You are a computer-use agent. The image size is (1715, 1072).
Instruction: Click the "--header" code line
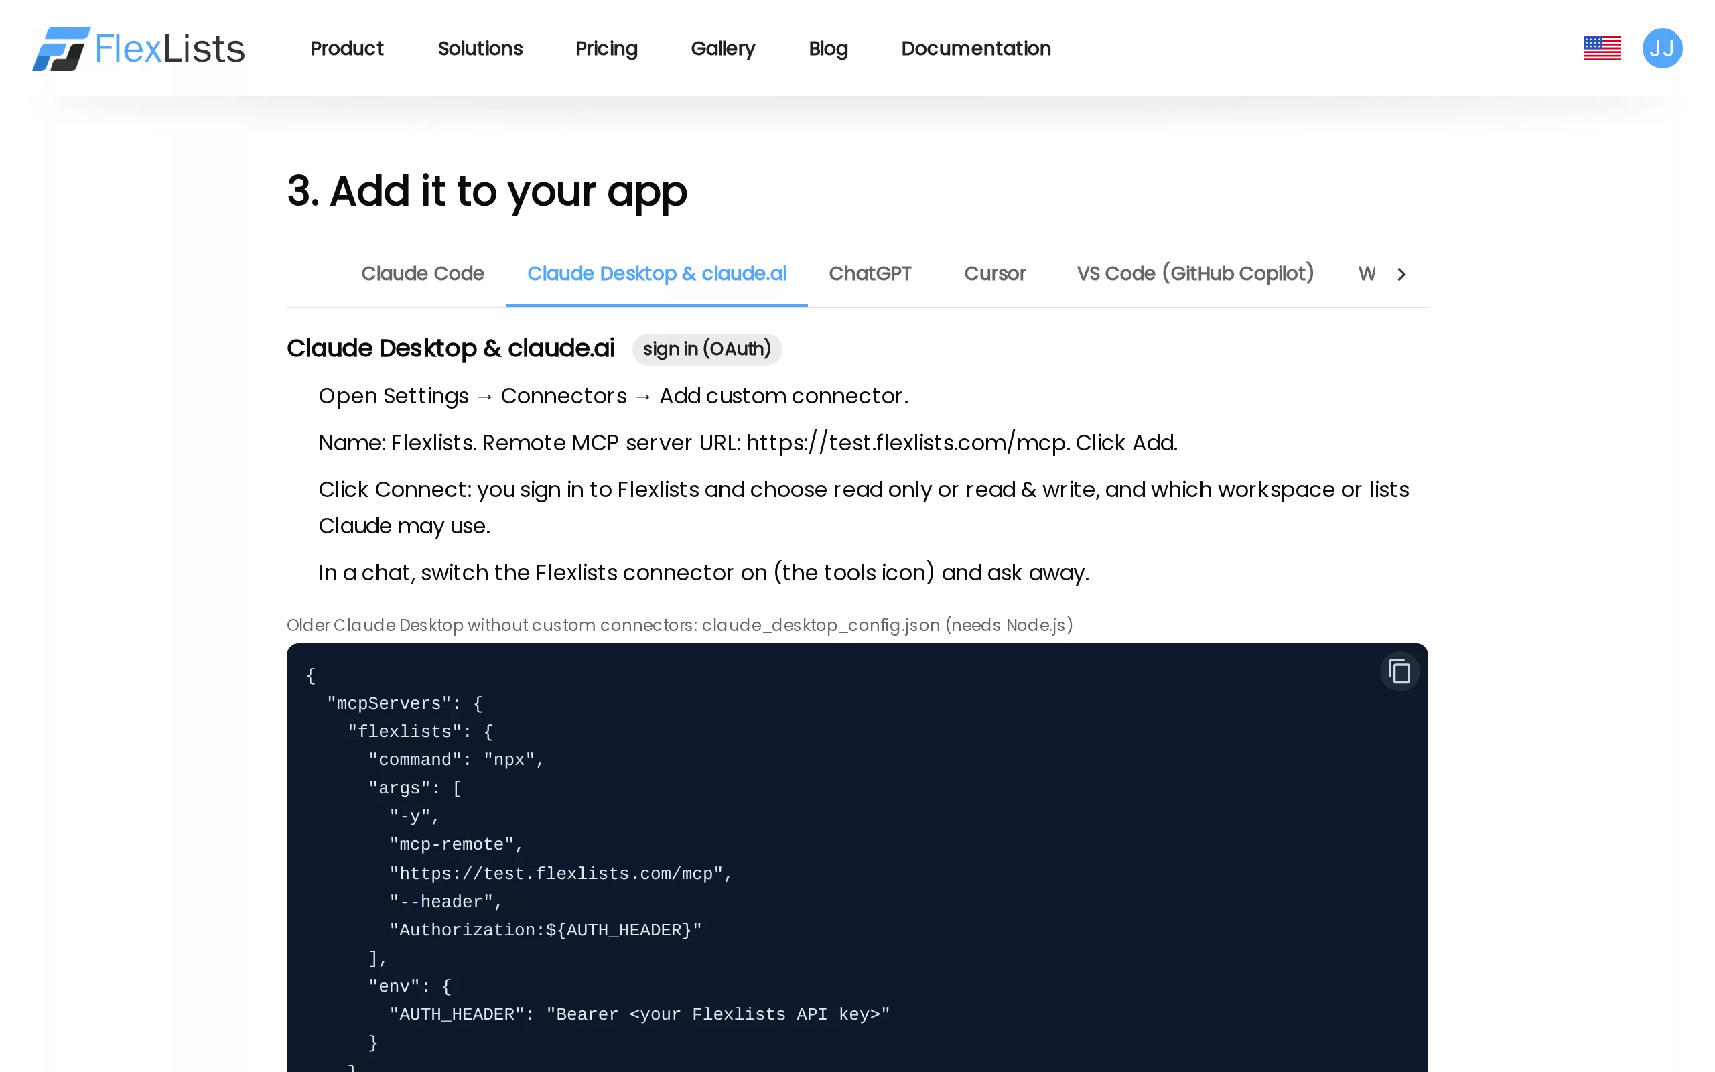click(445, 901)
